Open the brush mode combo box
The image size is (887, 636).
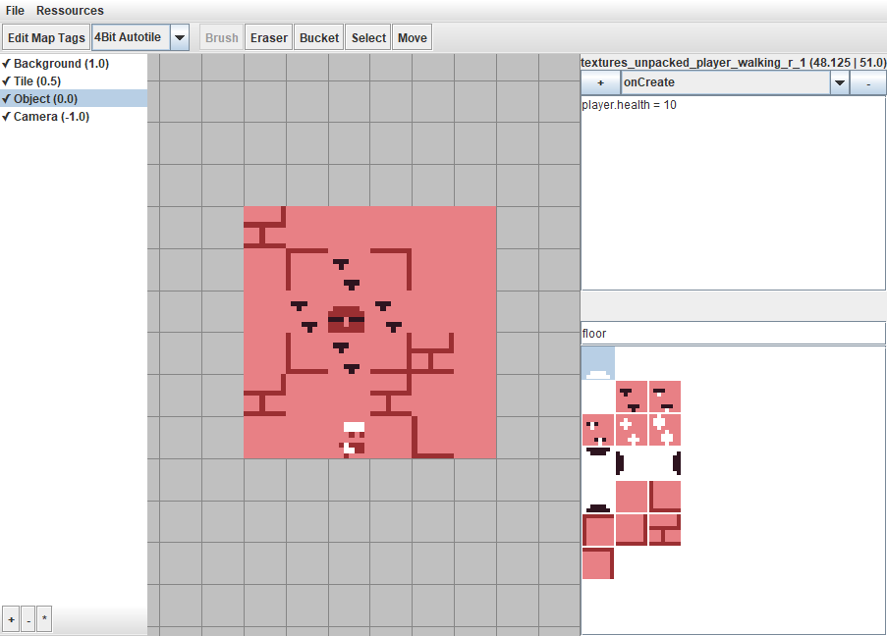click(133, 36)
